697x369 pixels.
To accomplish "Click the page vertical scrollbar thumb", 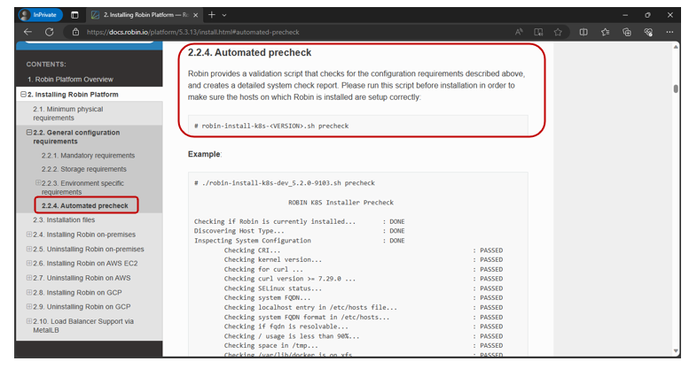I will tap(676, 88).
